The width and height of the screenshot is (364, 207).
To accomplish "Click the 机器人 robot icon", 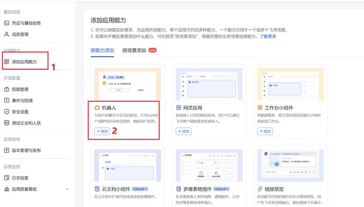I will coord(97,108).
